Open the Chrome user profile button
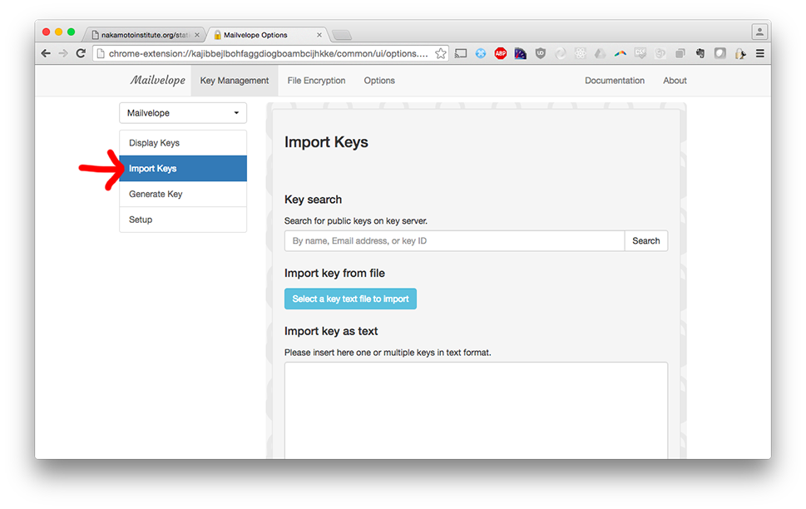Viewport: 806px width, 509px height. [759, 32]
